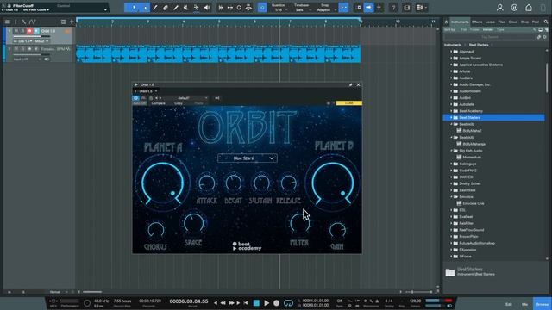
Task: Start playback with the Play button
Action: click(x=267, y=303)
